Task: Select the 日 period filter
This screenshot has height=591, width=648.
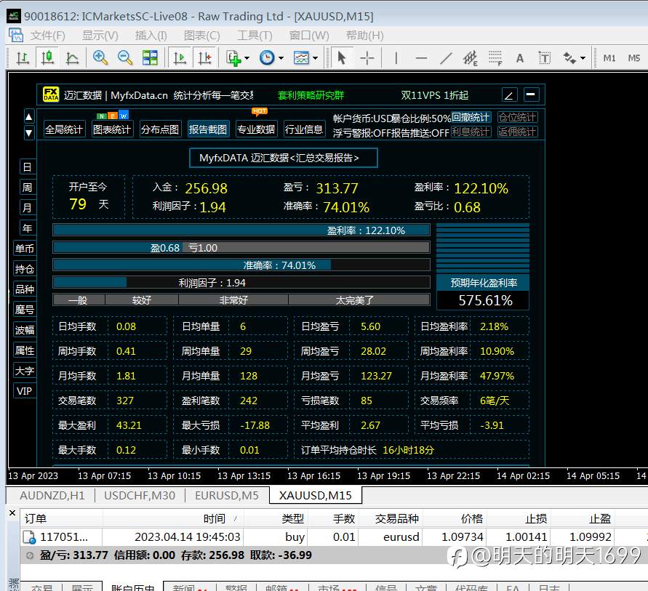Action: click(28, 167)
